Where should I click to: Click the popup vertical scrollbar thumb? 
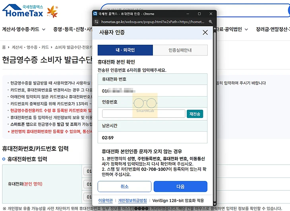[x=215, y=117]
